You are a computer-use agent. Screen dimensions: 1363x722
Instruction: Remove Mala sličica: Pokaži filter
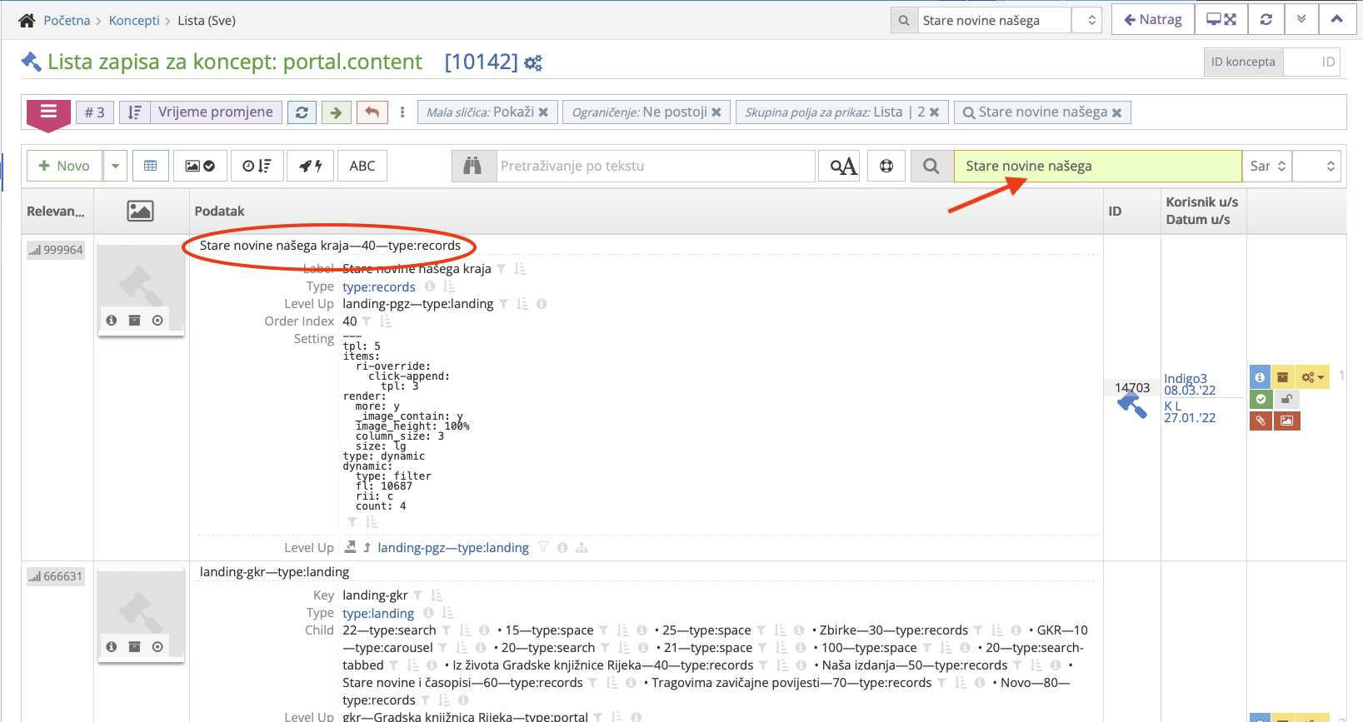543,112
